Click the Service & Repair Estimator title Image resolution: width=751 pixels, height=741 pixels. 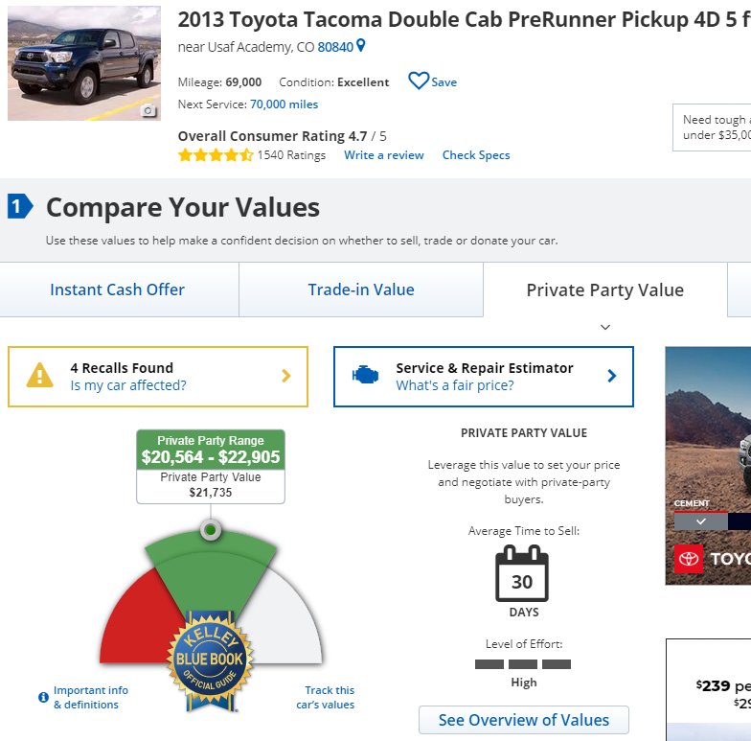pyautogui.click(x=485, y=368)
